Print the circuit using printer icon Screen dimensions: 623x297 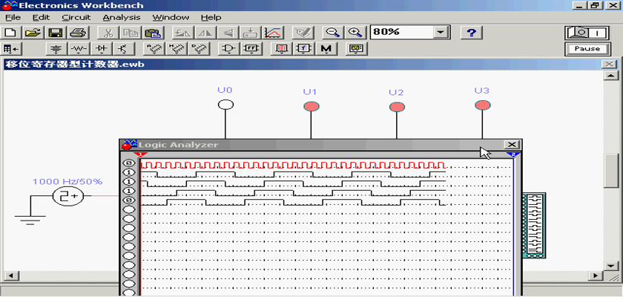(x=79, y=33)
